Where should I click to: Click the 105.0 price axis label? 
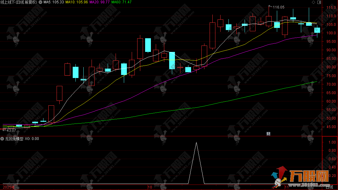[331, 25]
